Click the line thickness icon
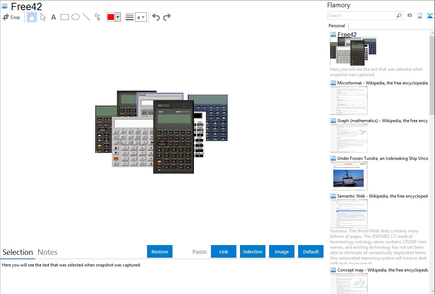 129,17
